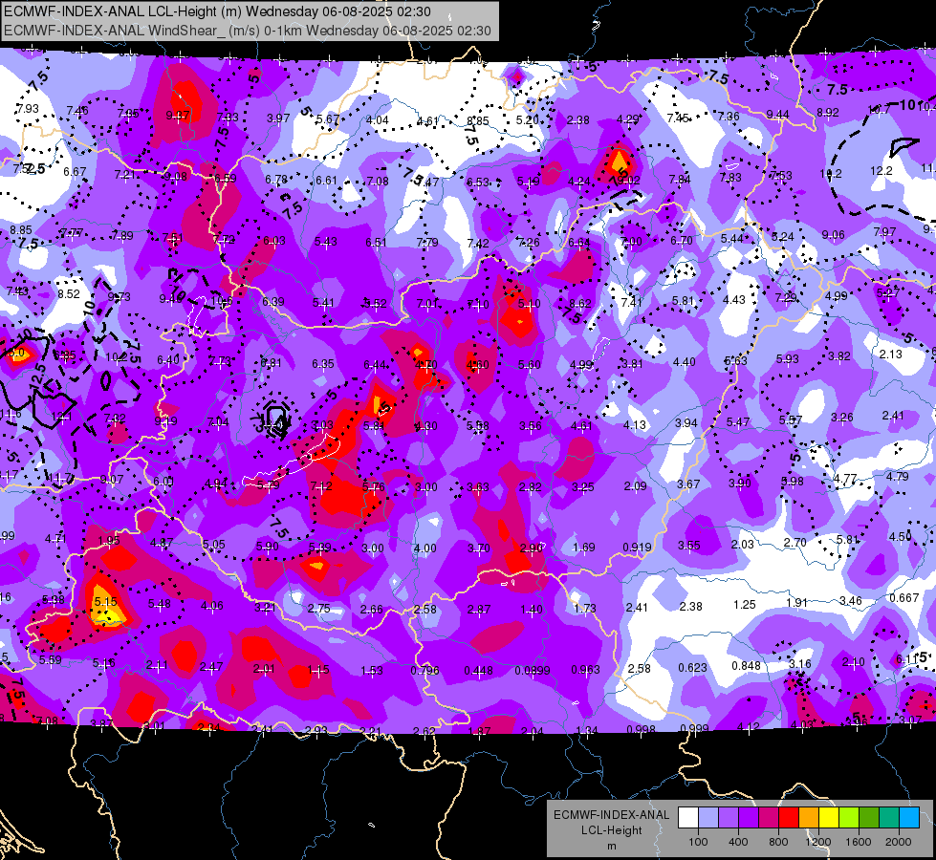The width and height of the screenshot is (936, 860).
Task: Click the deep purple legend swatch
Action: [x=749, y=818]
